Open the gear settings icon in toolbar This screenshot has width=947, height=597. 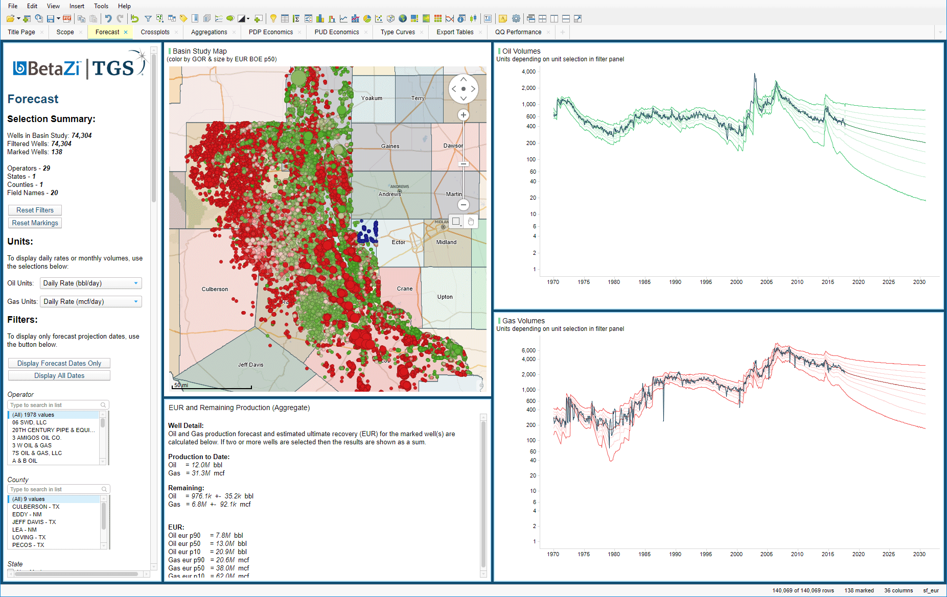pyautogui.click(x=516, y=19)
